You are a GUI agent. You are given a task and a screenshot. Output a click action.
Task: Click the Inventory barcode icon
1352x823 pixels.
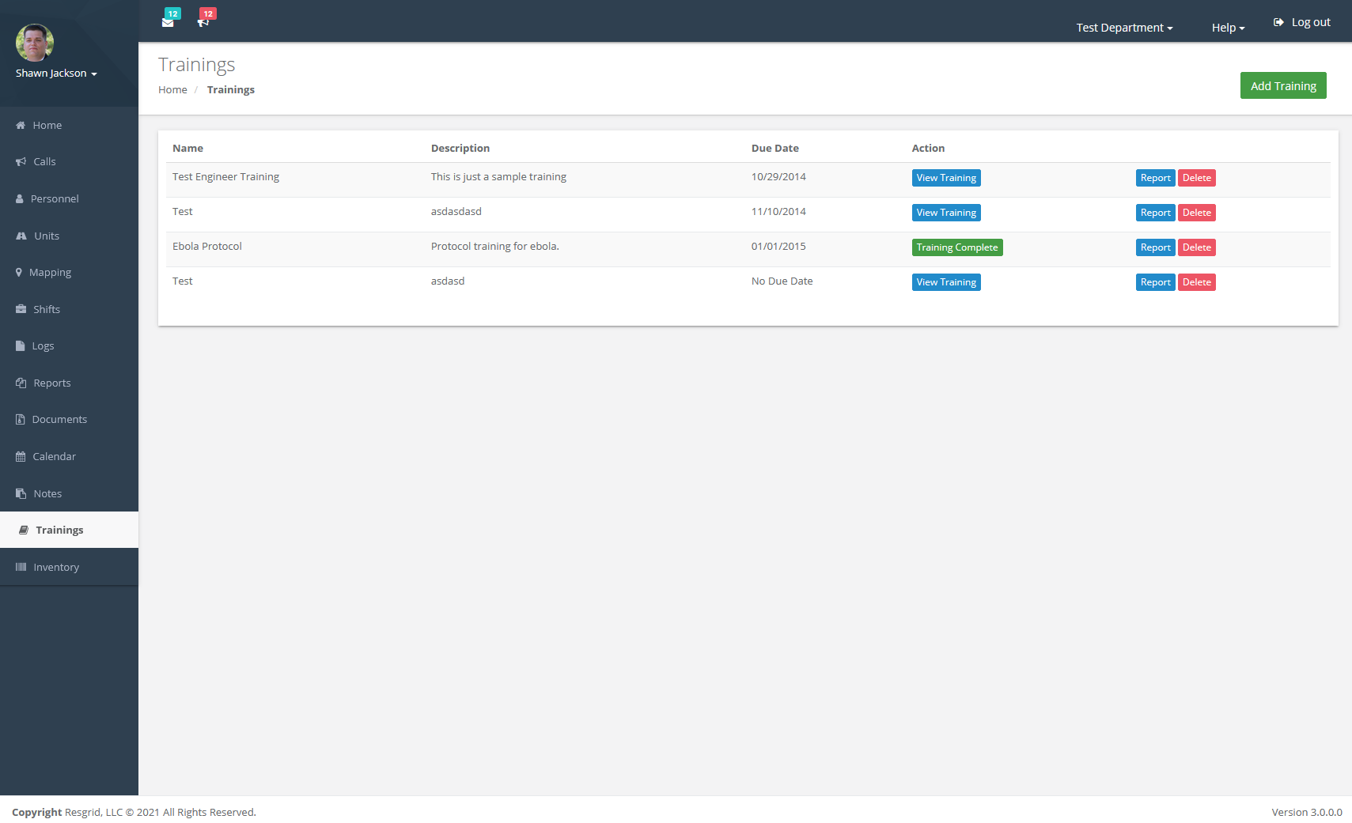(21, 568)
